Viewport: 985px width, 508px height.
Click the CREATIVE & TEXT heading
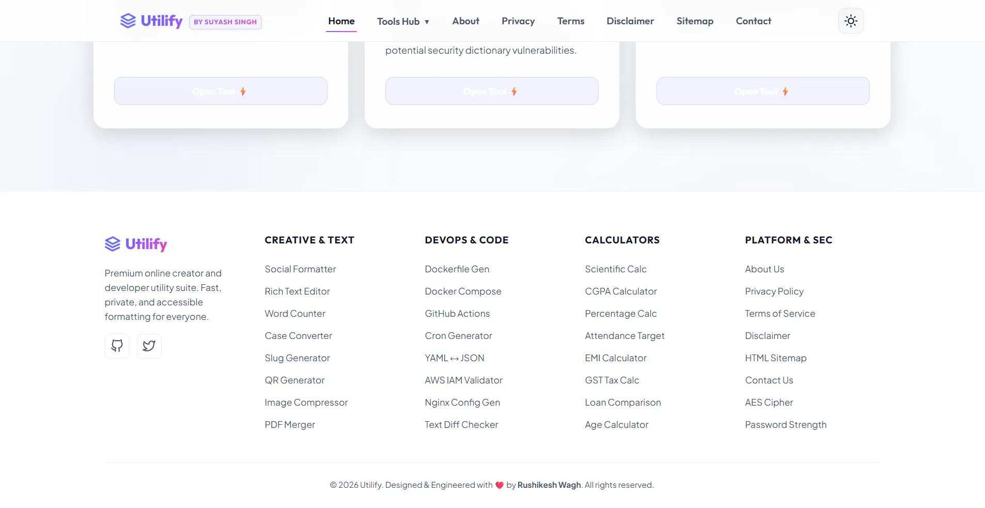309,240
